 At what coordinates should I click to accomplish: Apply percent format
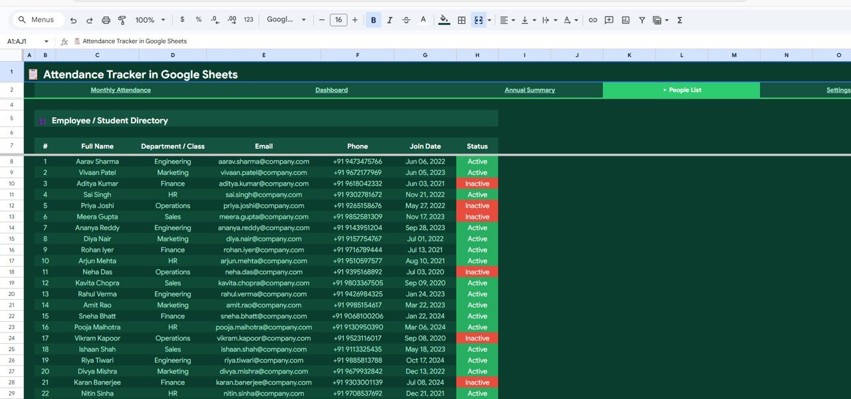198,20
